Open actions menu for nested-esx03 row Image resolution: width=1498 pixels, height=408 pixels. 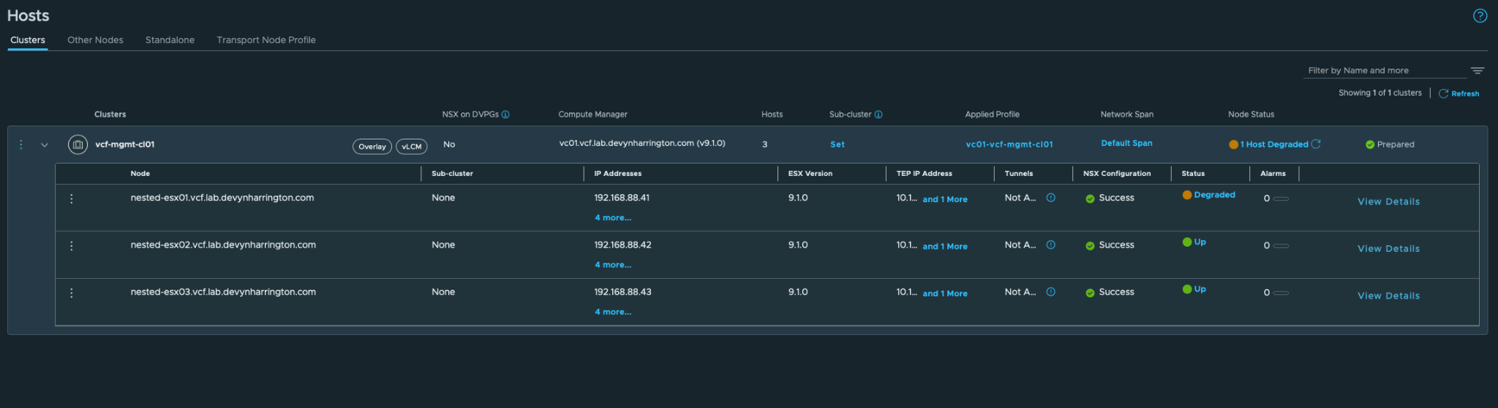(x=71, y=293)
